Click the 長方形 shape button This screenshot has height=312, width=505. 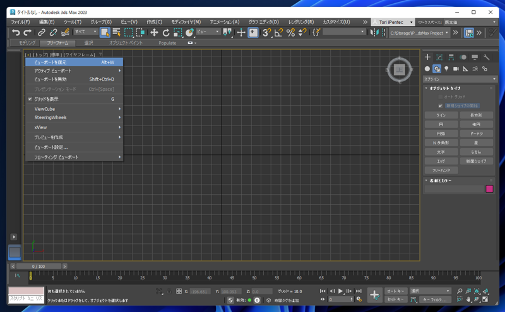[x=477, y=115]
